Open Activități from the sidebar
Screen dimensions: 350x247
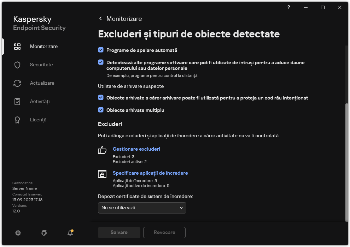tap(40, 101)
